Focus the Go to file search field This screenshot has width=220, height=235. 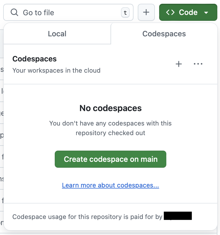(x=68, y=12)
